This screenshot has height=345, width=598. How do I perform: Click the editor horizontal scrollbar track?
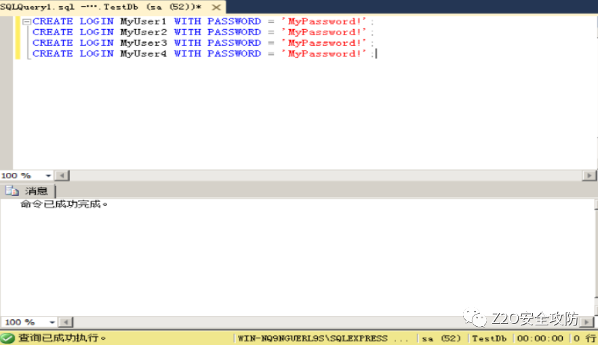[x=325, y=176]
